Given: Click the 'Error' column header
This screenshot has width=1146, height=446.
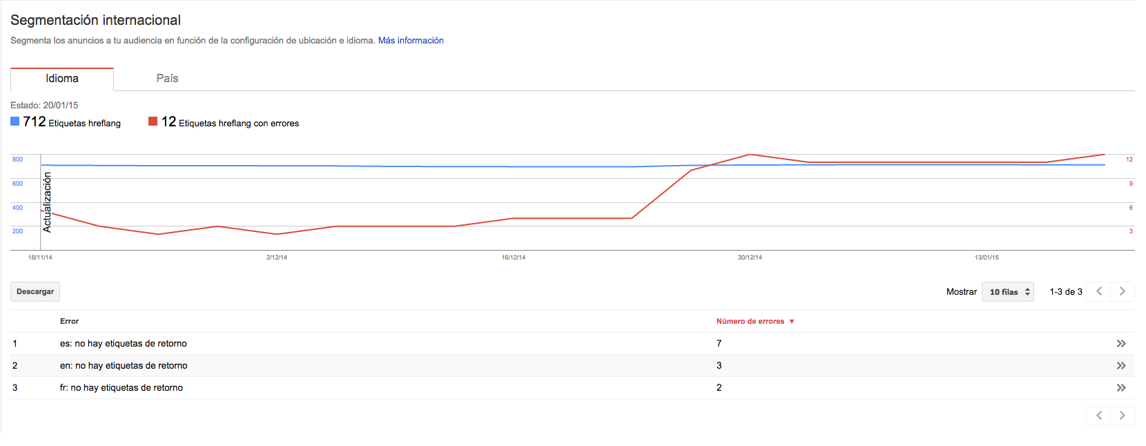Looking at the screenshot, I should (x=69, y=322).
